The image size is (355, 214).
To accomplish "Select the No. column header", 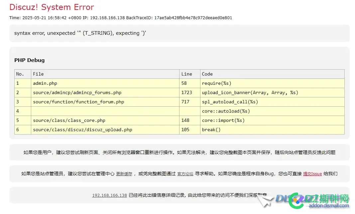I will pos(23,74).
